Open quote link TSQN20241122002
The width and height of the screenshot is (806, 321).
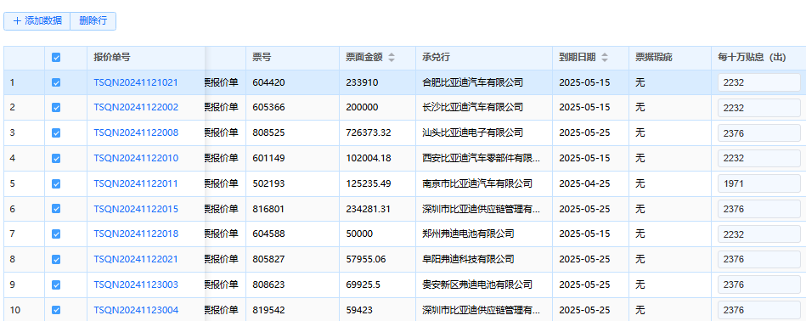tap(136, 107)
